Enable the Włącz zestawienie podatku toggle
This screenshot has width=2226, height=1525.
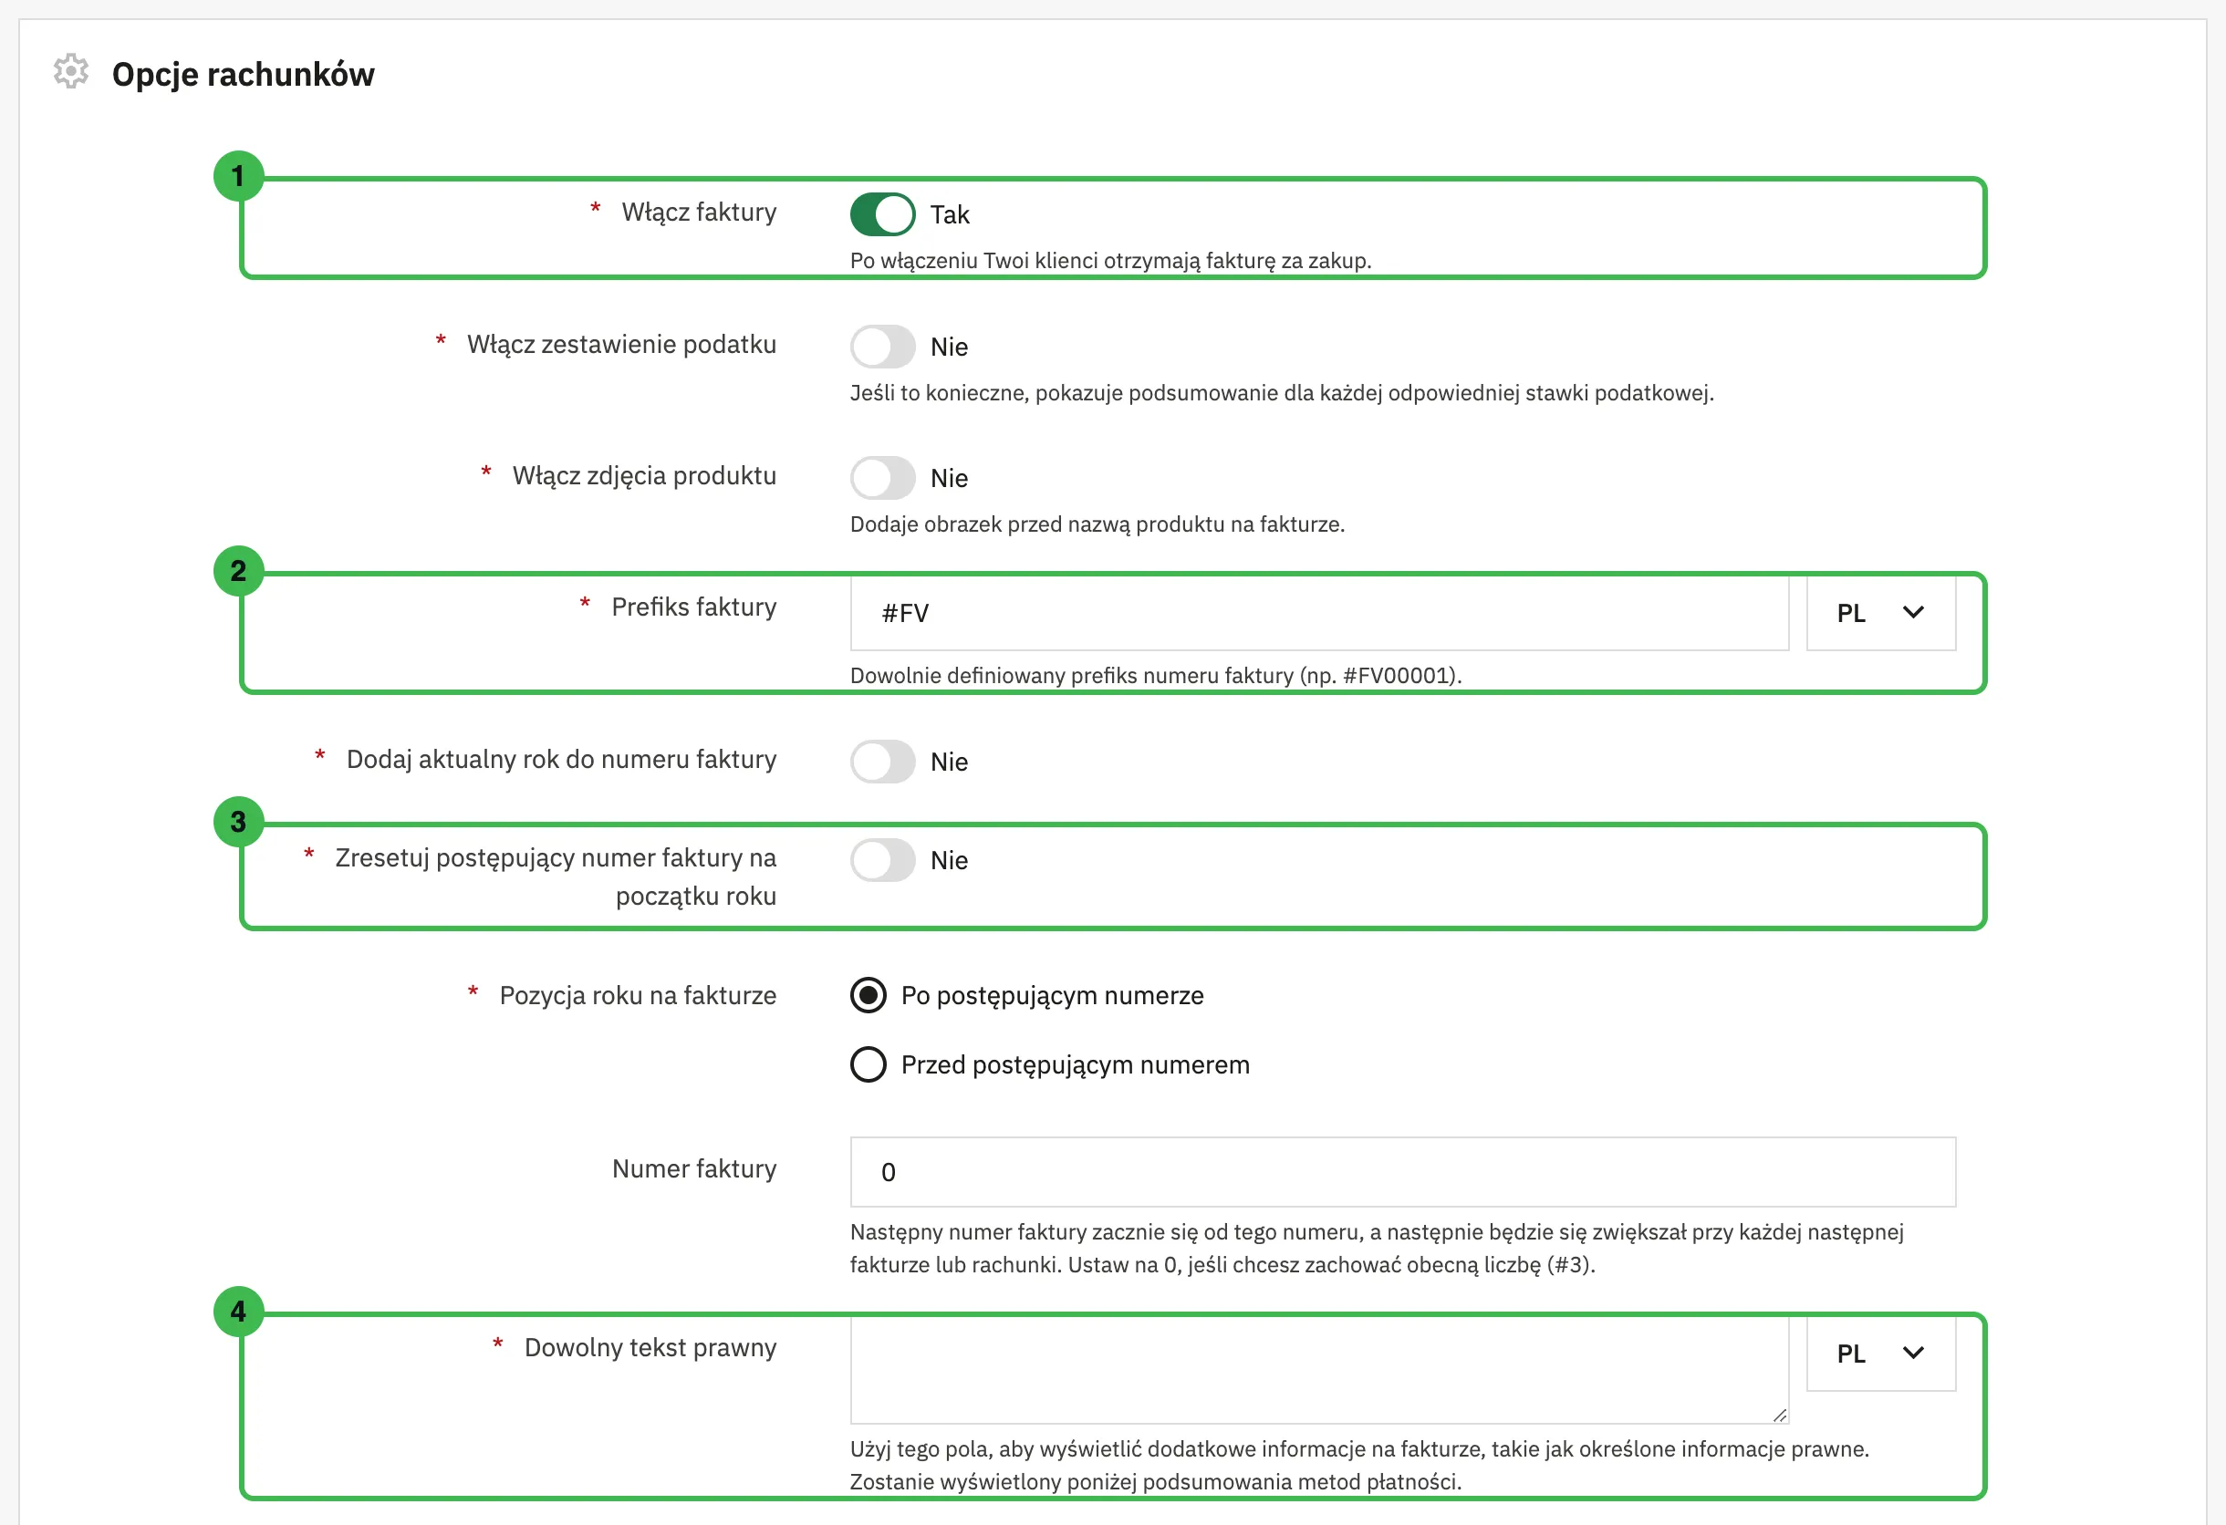[x=882, y=347]
